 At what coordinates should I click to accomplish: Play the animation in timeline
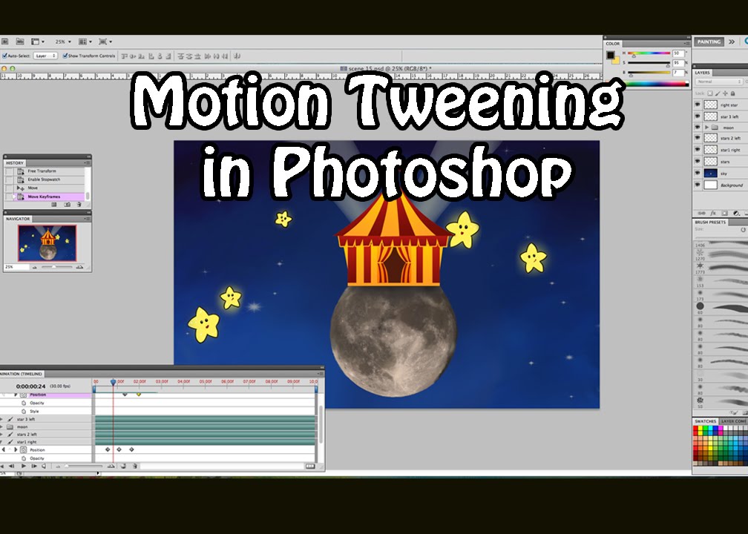point(24,467)
